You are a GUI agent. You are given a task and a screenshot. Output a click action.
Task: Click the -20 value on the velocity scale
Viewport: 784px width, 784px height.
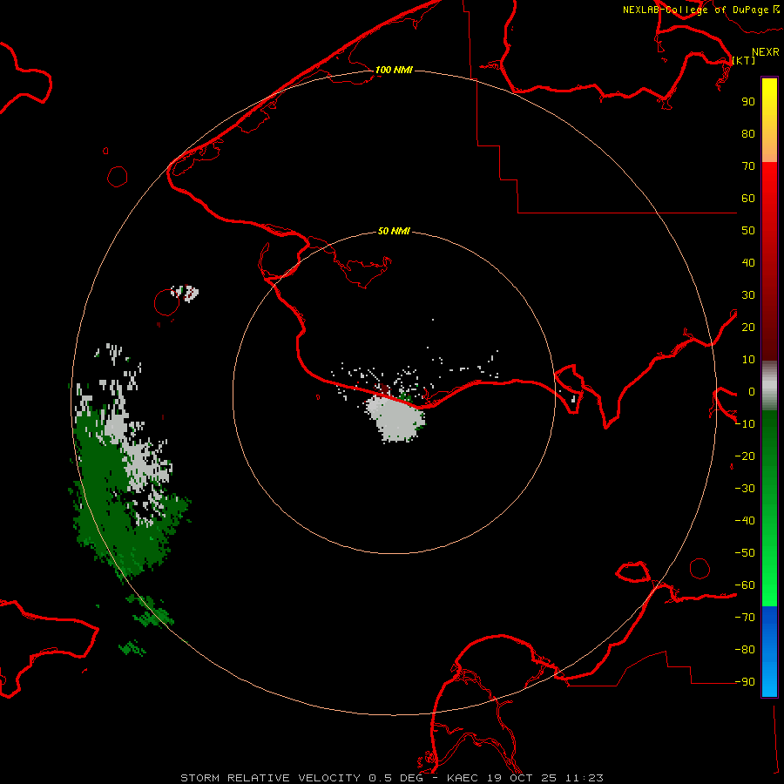(745, 456)
